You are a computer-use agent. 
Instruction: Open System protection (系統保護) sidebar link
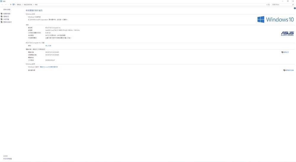click(x=6, y=19)
